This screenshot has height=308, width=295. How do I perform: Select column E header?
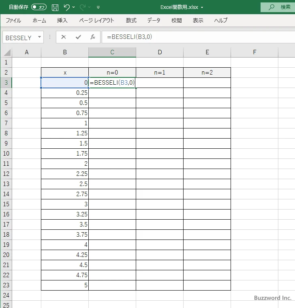(x=207, y=52)
